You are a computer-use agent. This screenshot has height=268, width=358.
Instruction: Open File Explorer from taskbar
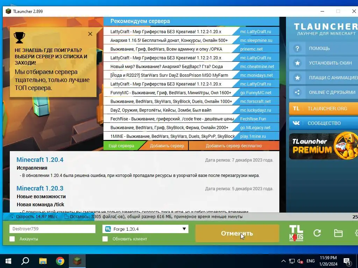pyautogui.click(x=43, y=261)
